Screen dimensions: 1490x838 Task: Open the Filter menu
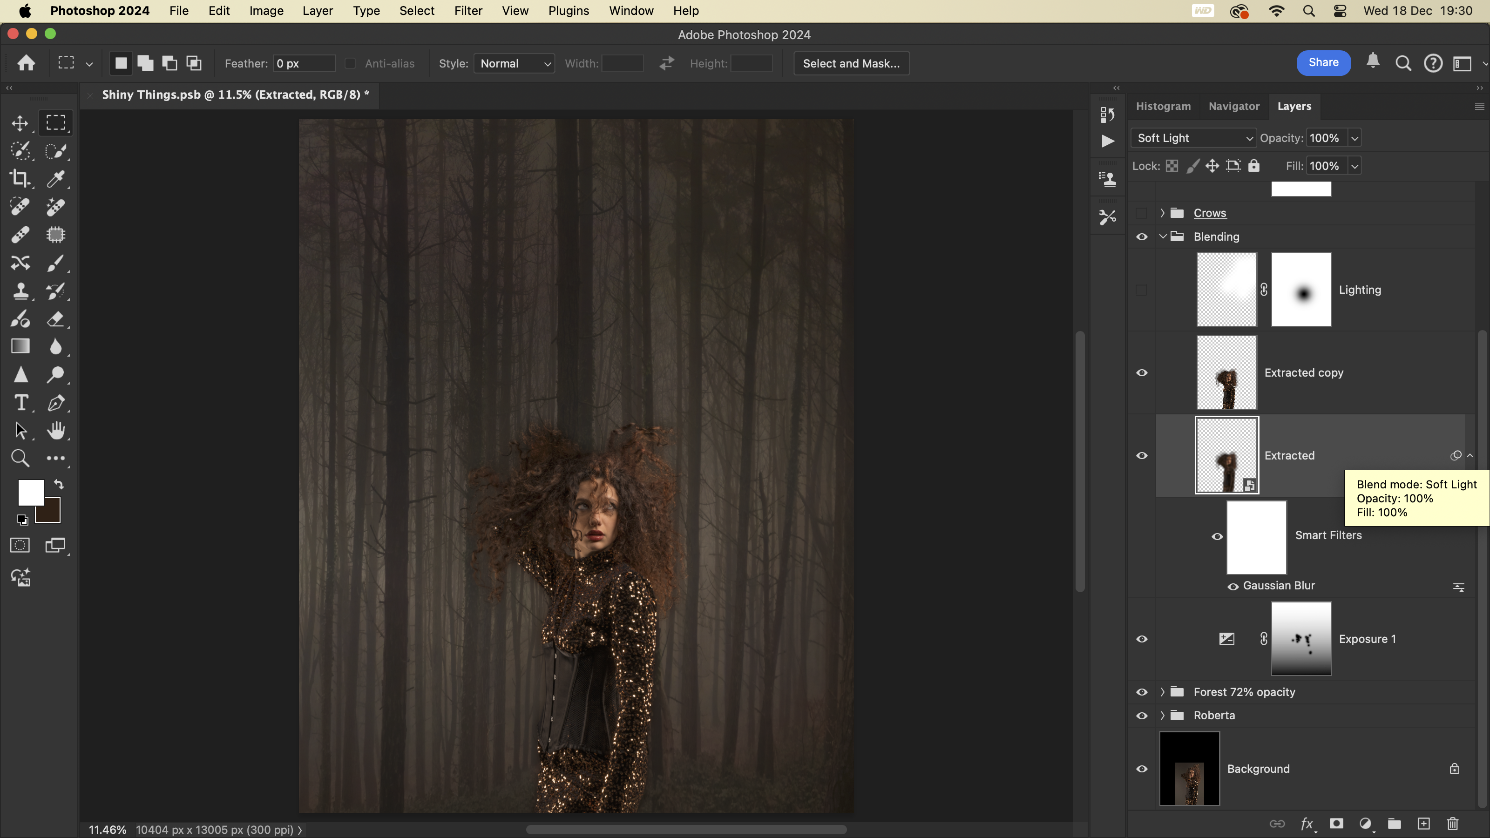tap(468, 10)
